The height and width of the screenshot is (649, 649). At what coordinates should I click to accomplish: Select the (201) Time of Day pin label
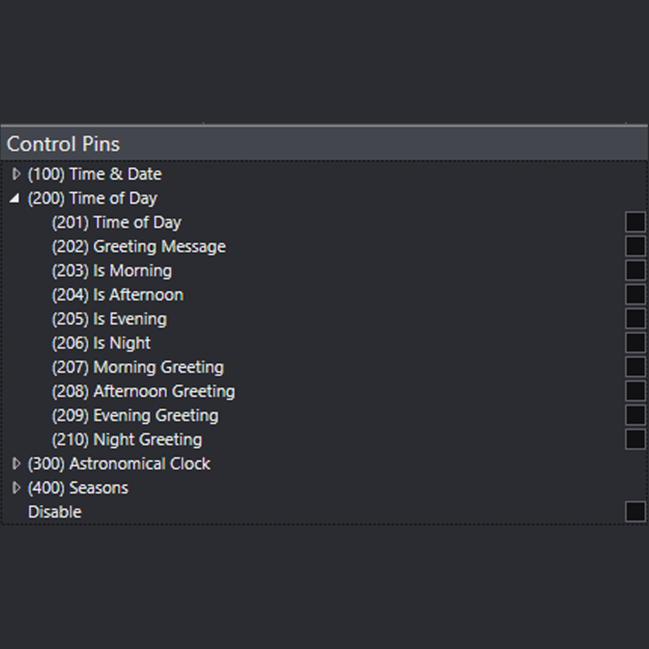(117, 222)
